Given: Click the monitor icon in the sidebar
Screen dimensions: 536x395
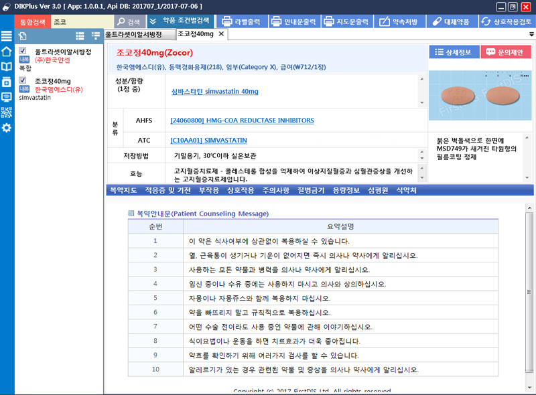Looking at the screenshot, I should coord(7,97).
